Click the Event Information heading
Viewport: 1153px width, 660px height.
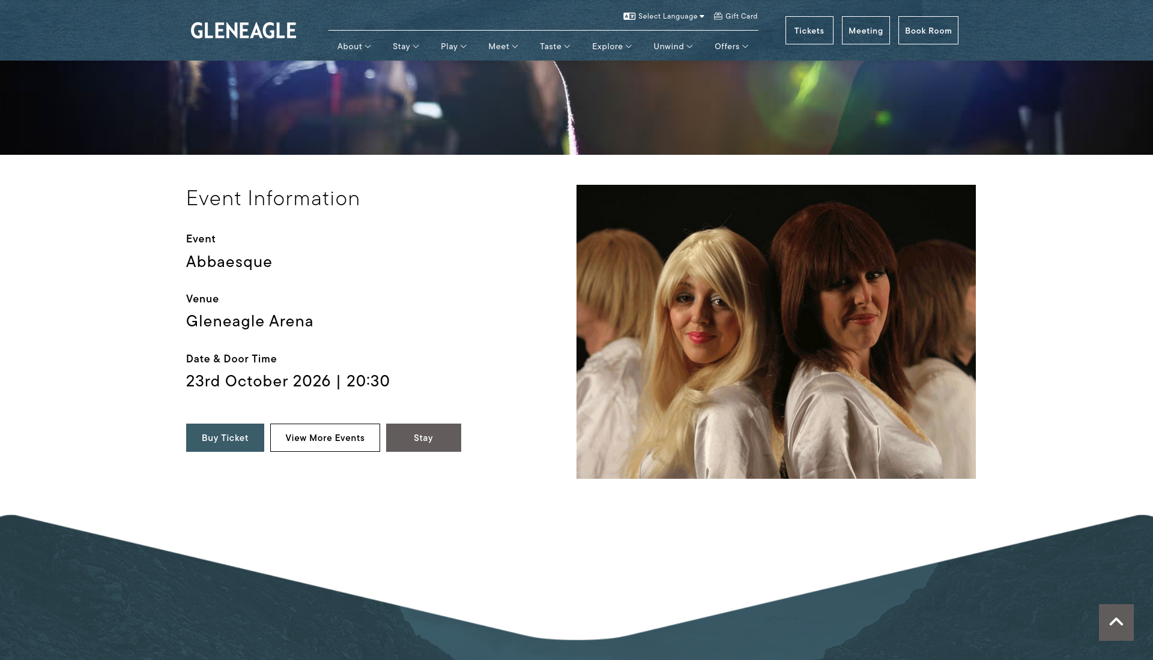click(x=273, y=198)
